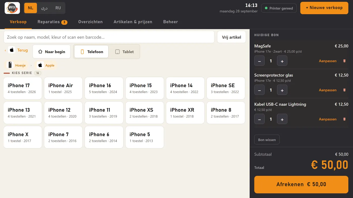Click the Totaal amount € 50,00

(x=330, y=165)
